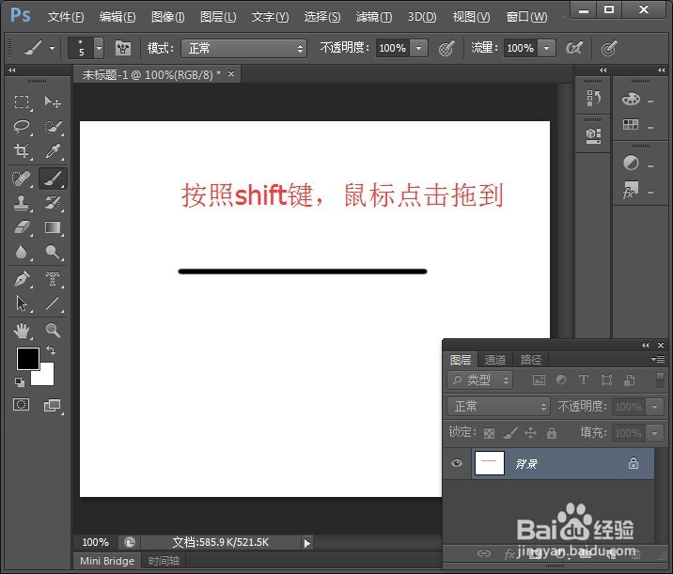Select the Rectangular Marquee tool
The height and width of the screenshot is (574, 673).
coord(22,102)
